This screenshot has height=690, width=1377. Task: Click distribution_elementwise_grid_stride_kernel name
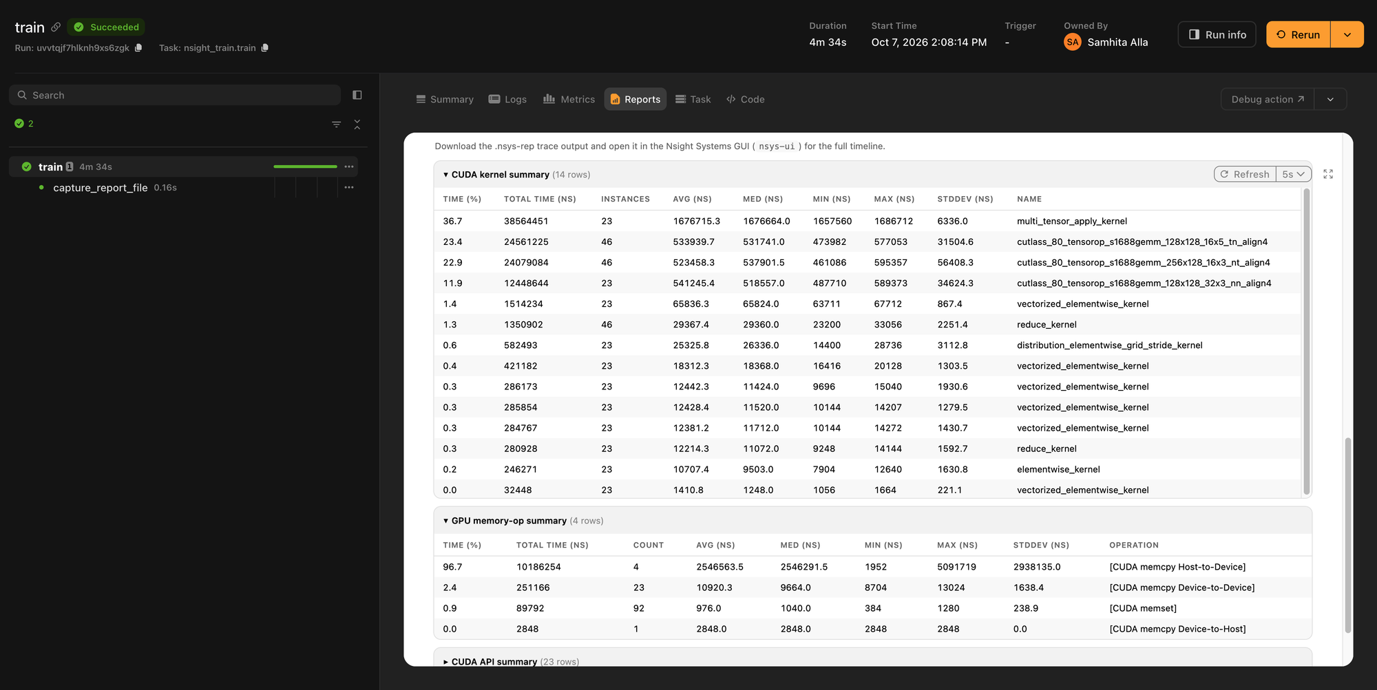pyautogui.click(x=1110, y=345)
